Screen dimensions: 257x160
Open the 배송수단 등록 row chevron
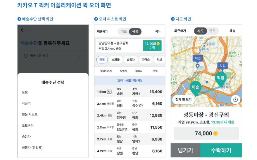click(80, 56)
